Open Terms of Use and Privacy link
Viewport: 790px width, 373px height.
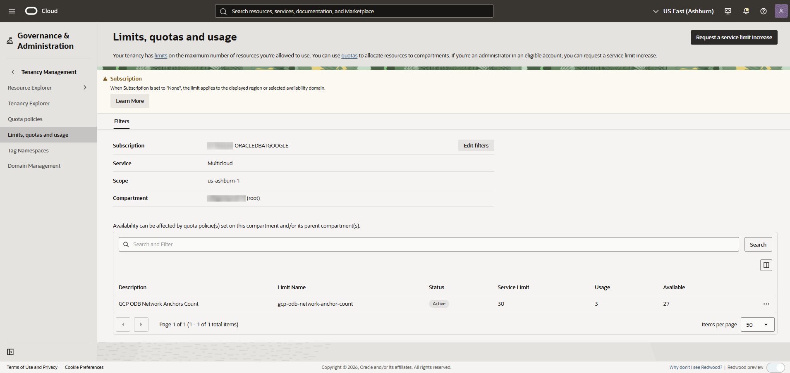click(x=32, y=367)
